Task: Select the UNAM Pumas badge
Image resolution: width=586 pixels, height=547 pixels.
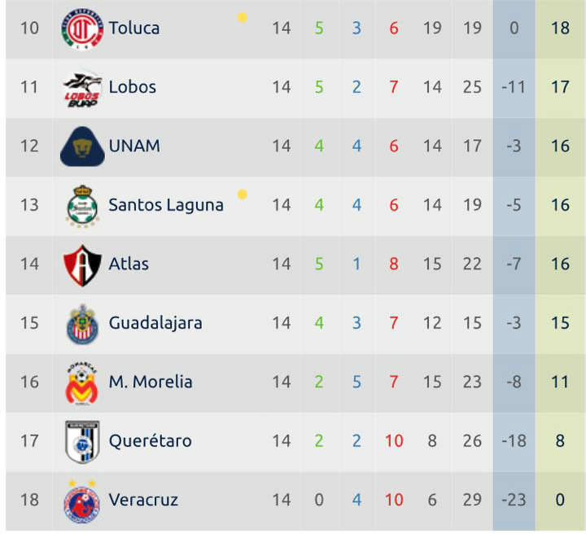Action: 82,147
